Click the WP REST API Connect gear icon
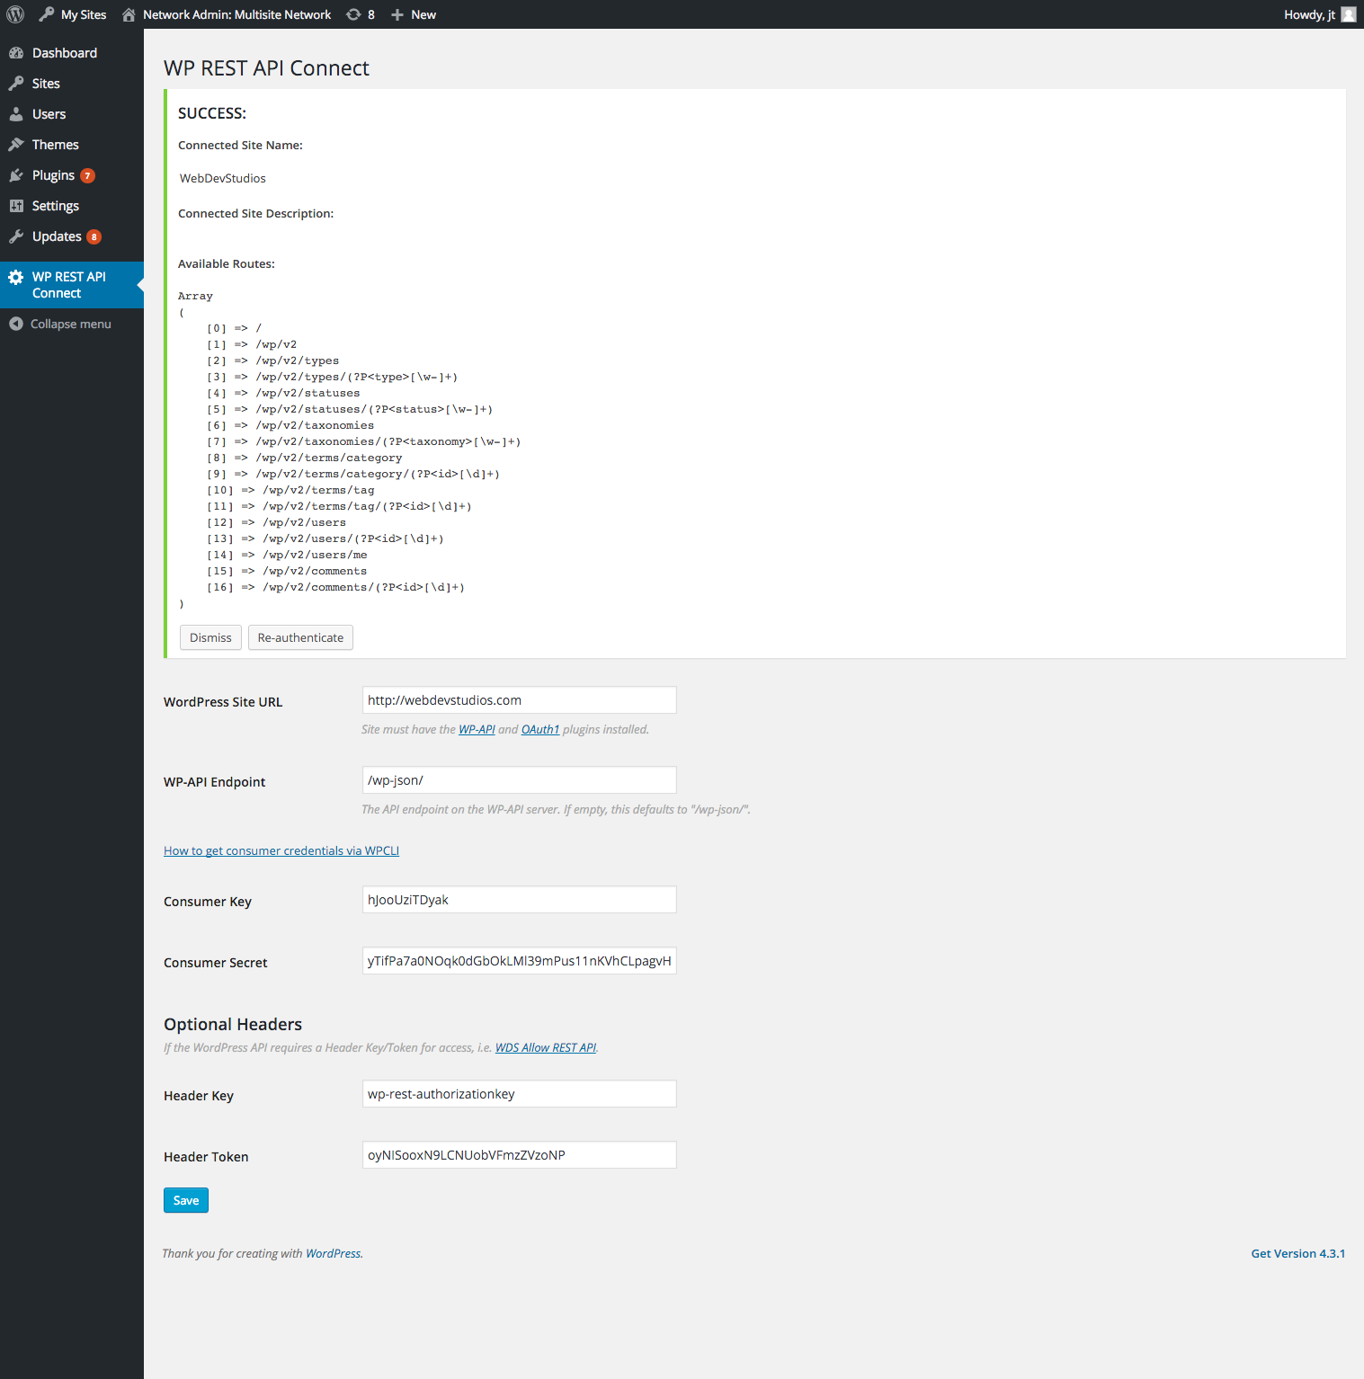The width and height of the screenshot is (1364, 1379). tap(16, 277)
